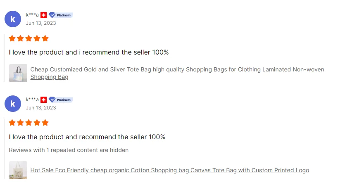Click the Swiss flag in the first review
The image size is (345, 190).
[x=43, y=15]
